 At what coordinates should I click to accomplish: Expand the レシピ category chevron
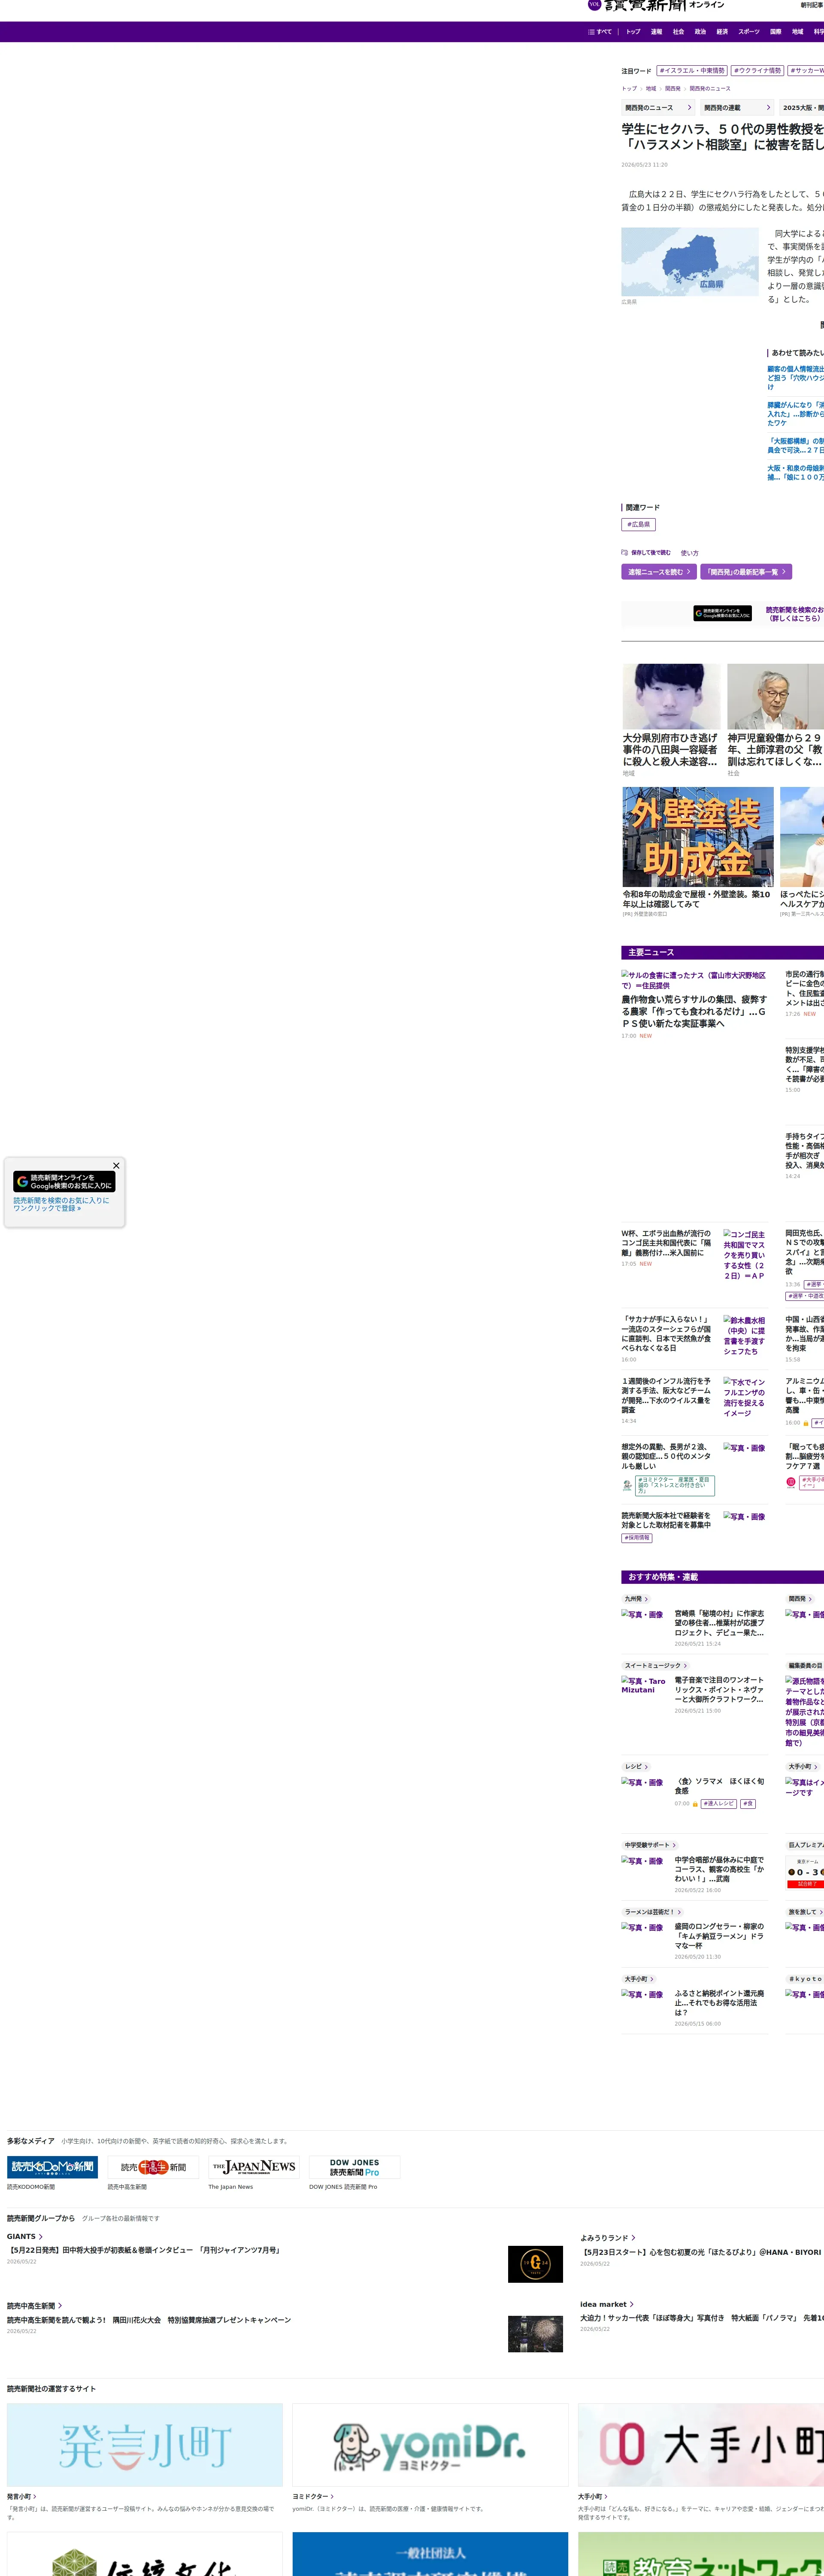[x=646, y=1767]
